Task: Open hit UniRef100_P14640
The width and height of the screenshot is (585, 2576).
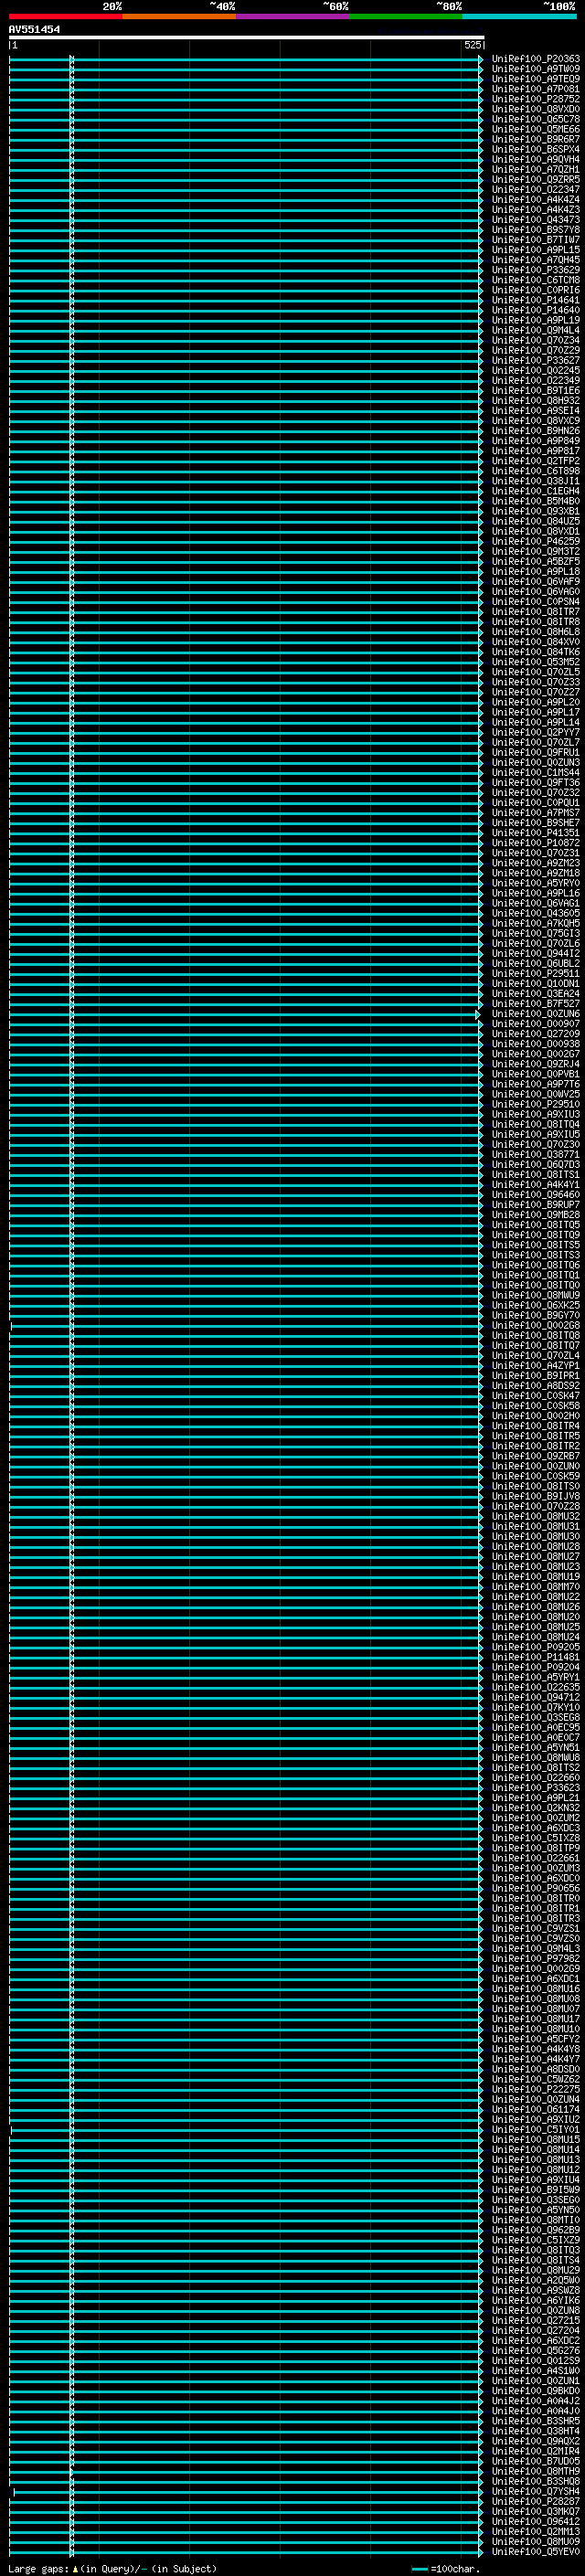Action: 535,310
